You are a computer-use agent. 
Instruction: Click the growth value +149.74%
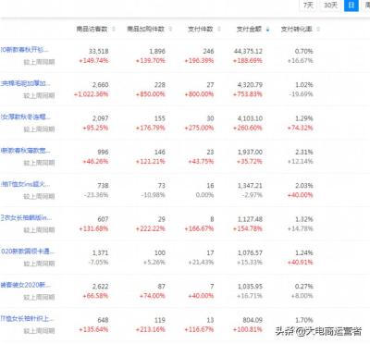pyautogui.click(x=93, y=61)
